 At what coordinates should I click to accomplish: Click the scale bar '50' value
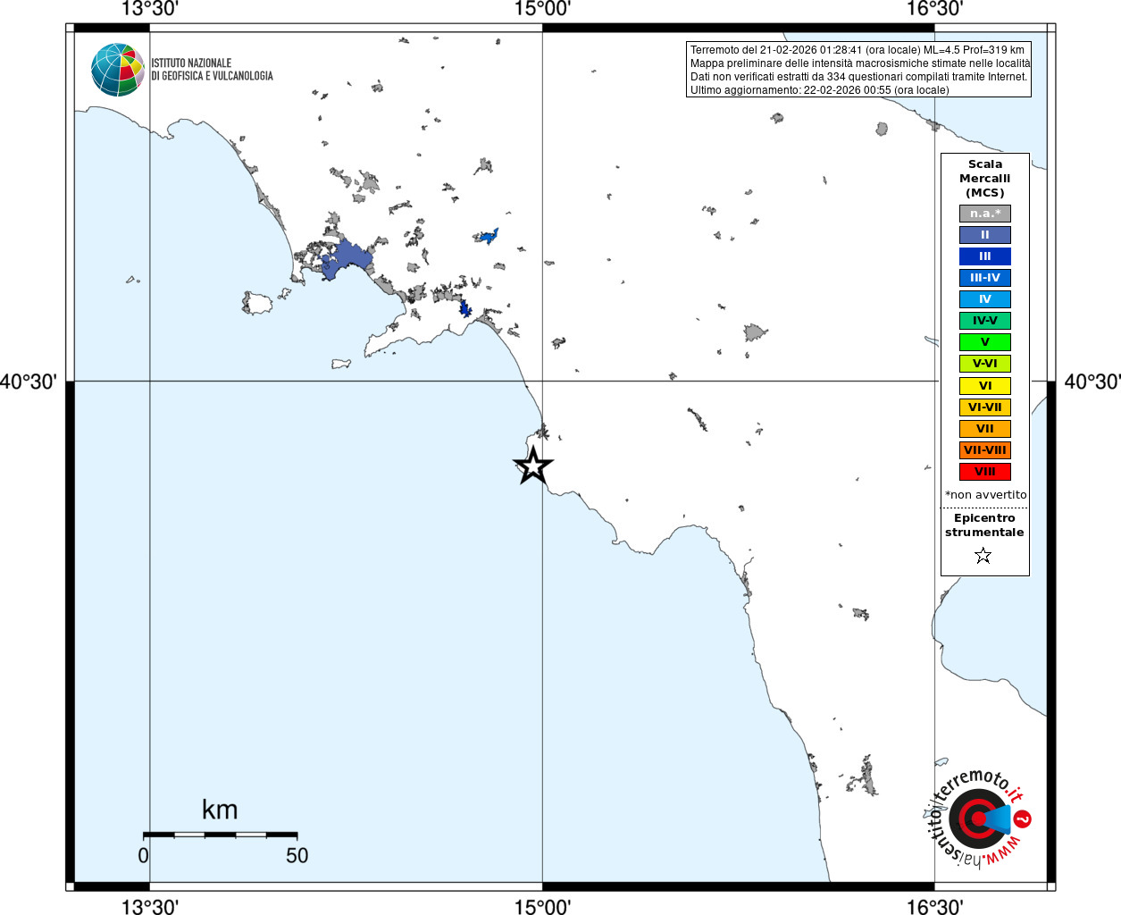[297, 855]
